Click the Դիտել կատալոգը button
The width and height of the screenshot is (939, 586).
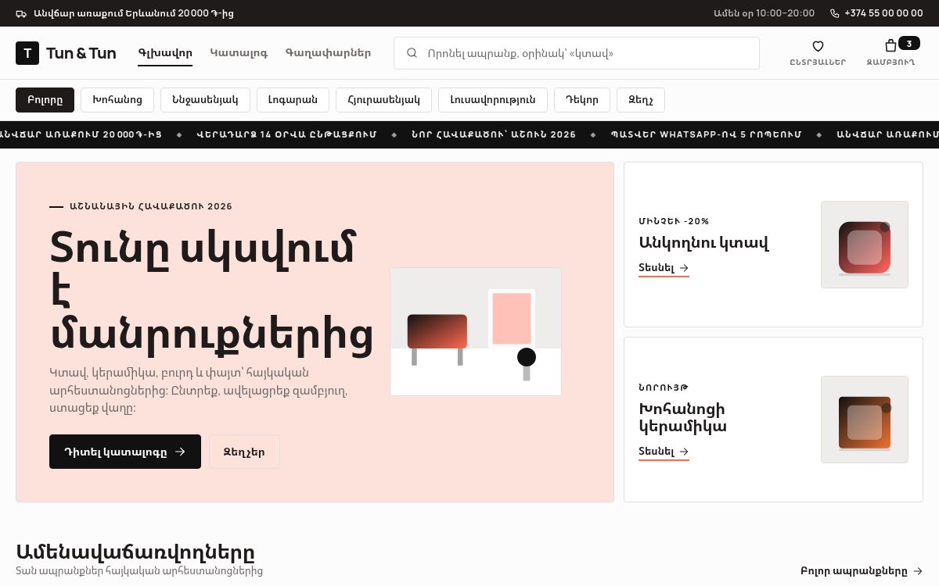pos(125,452)
